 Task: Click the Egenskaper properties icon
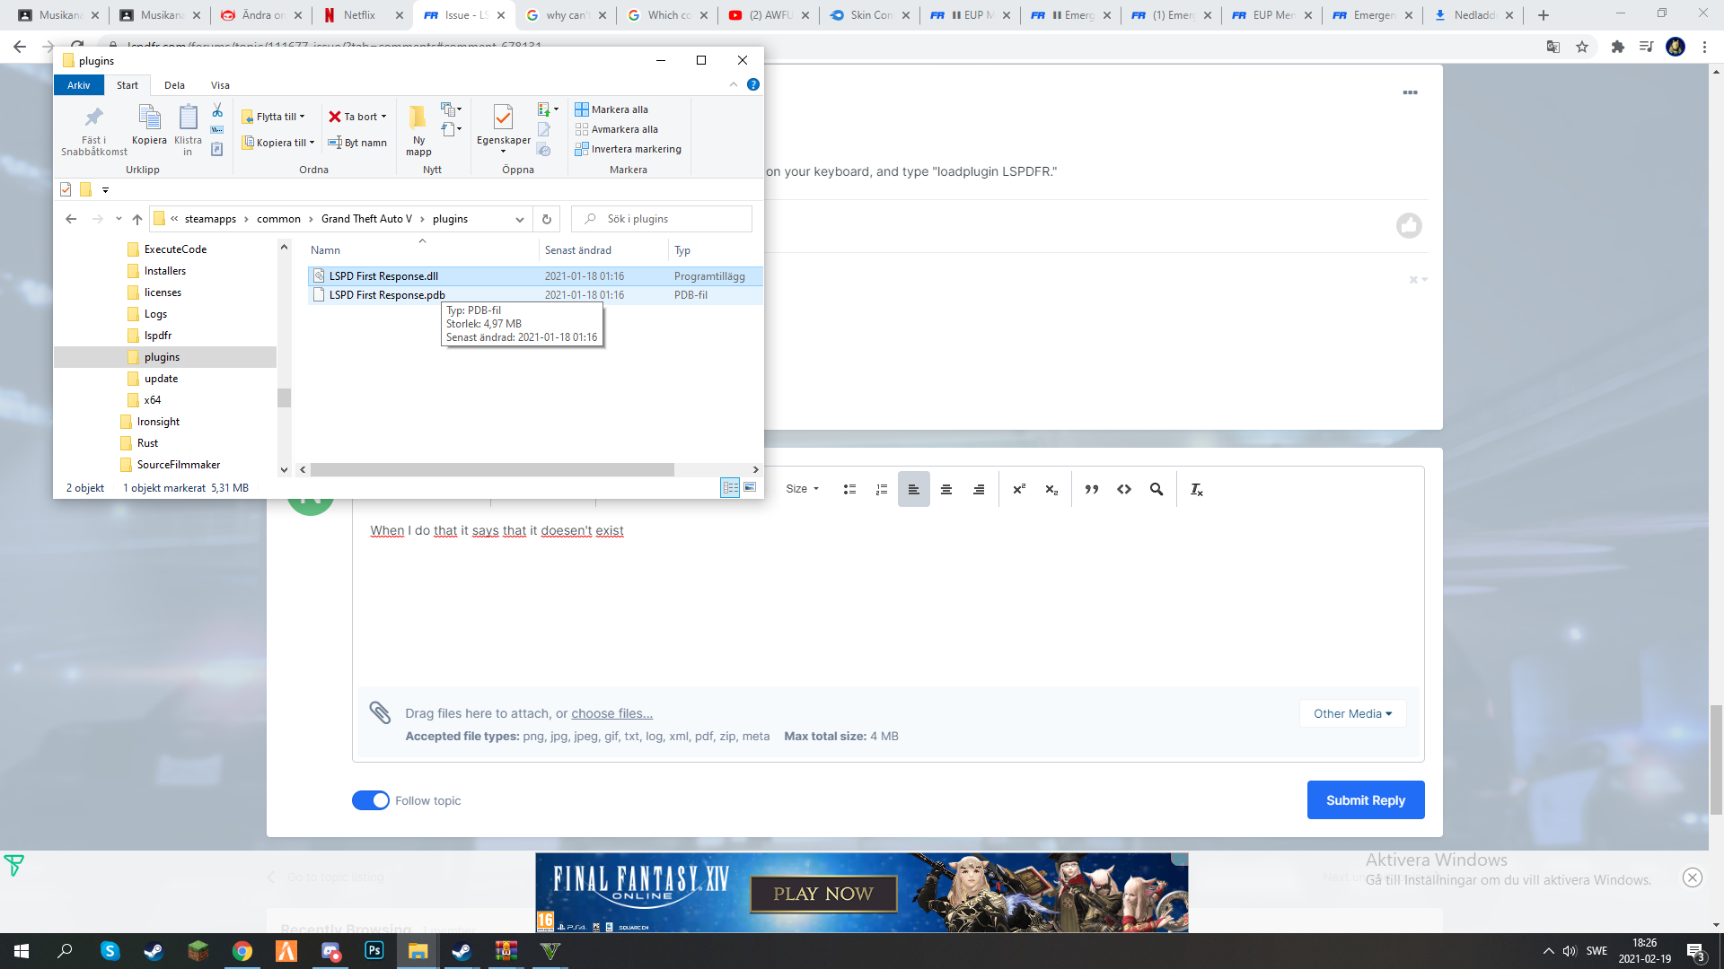click(503, 118)
